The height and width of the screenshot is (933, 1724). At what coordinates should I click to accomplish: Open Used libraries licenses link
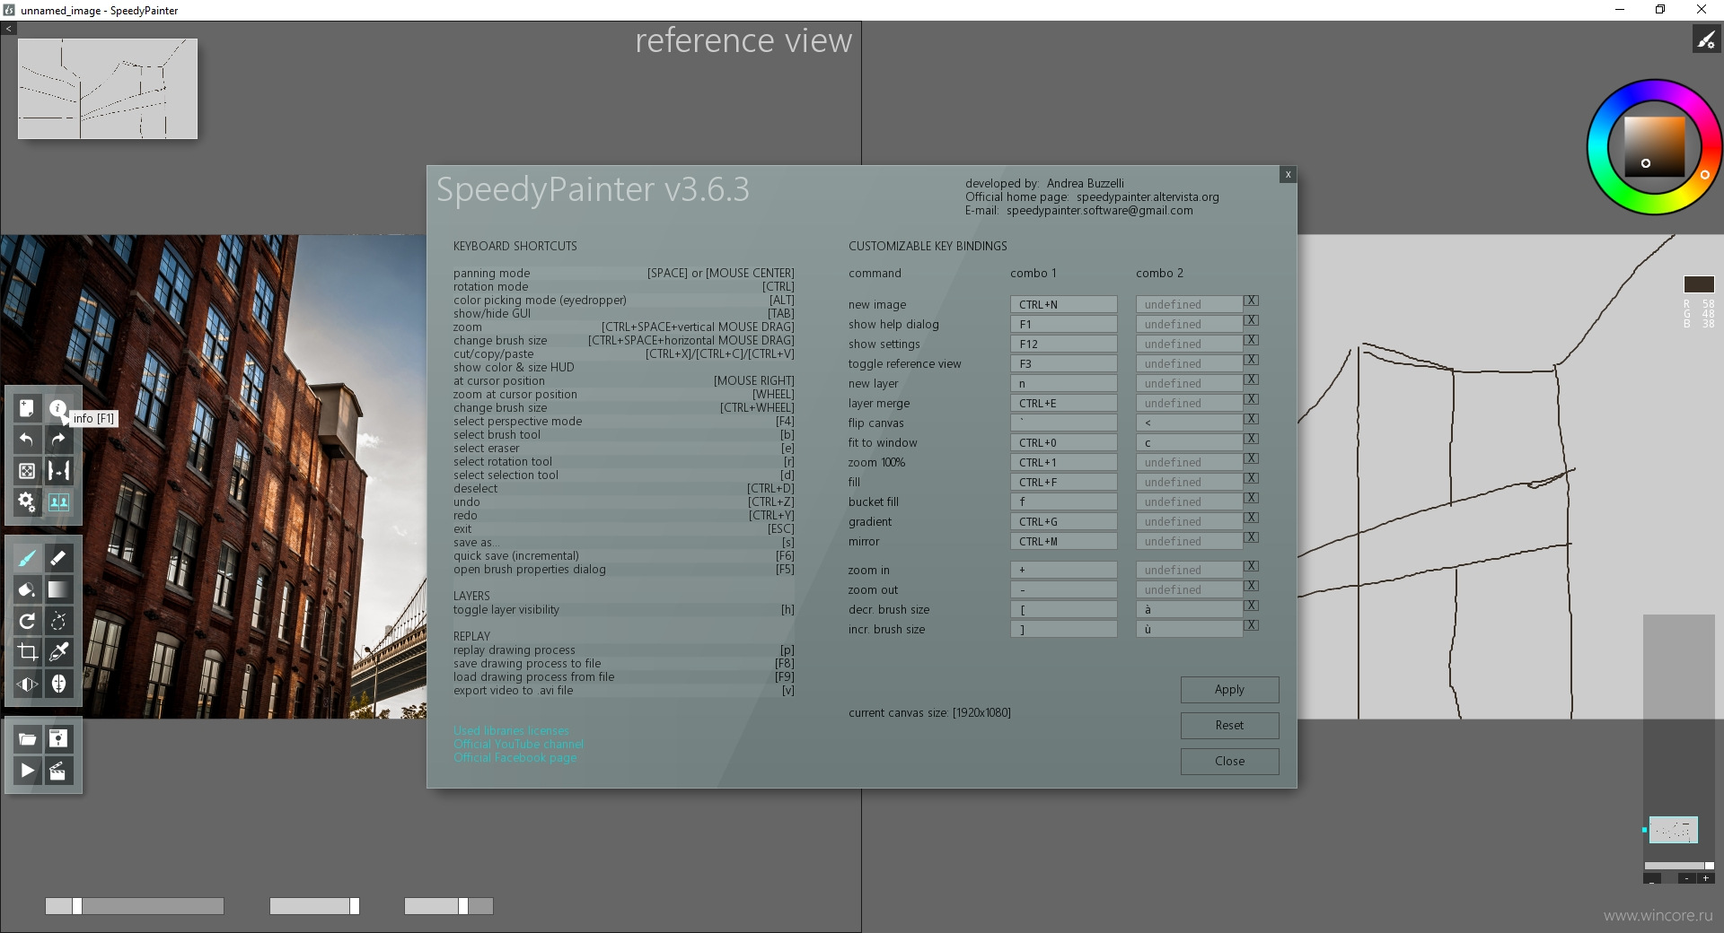point(511,730)
